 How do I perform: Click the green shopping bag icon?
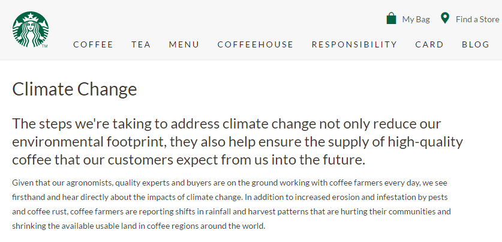pyautogui.click(x=392, y=19)
